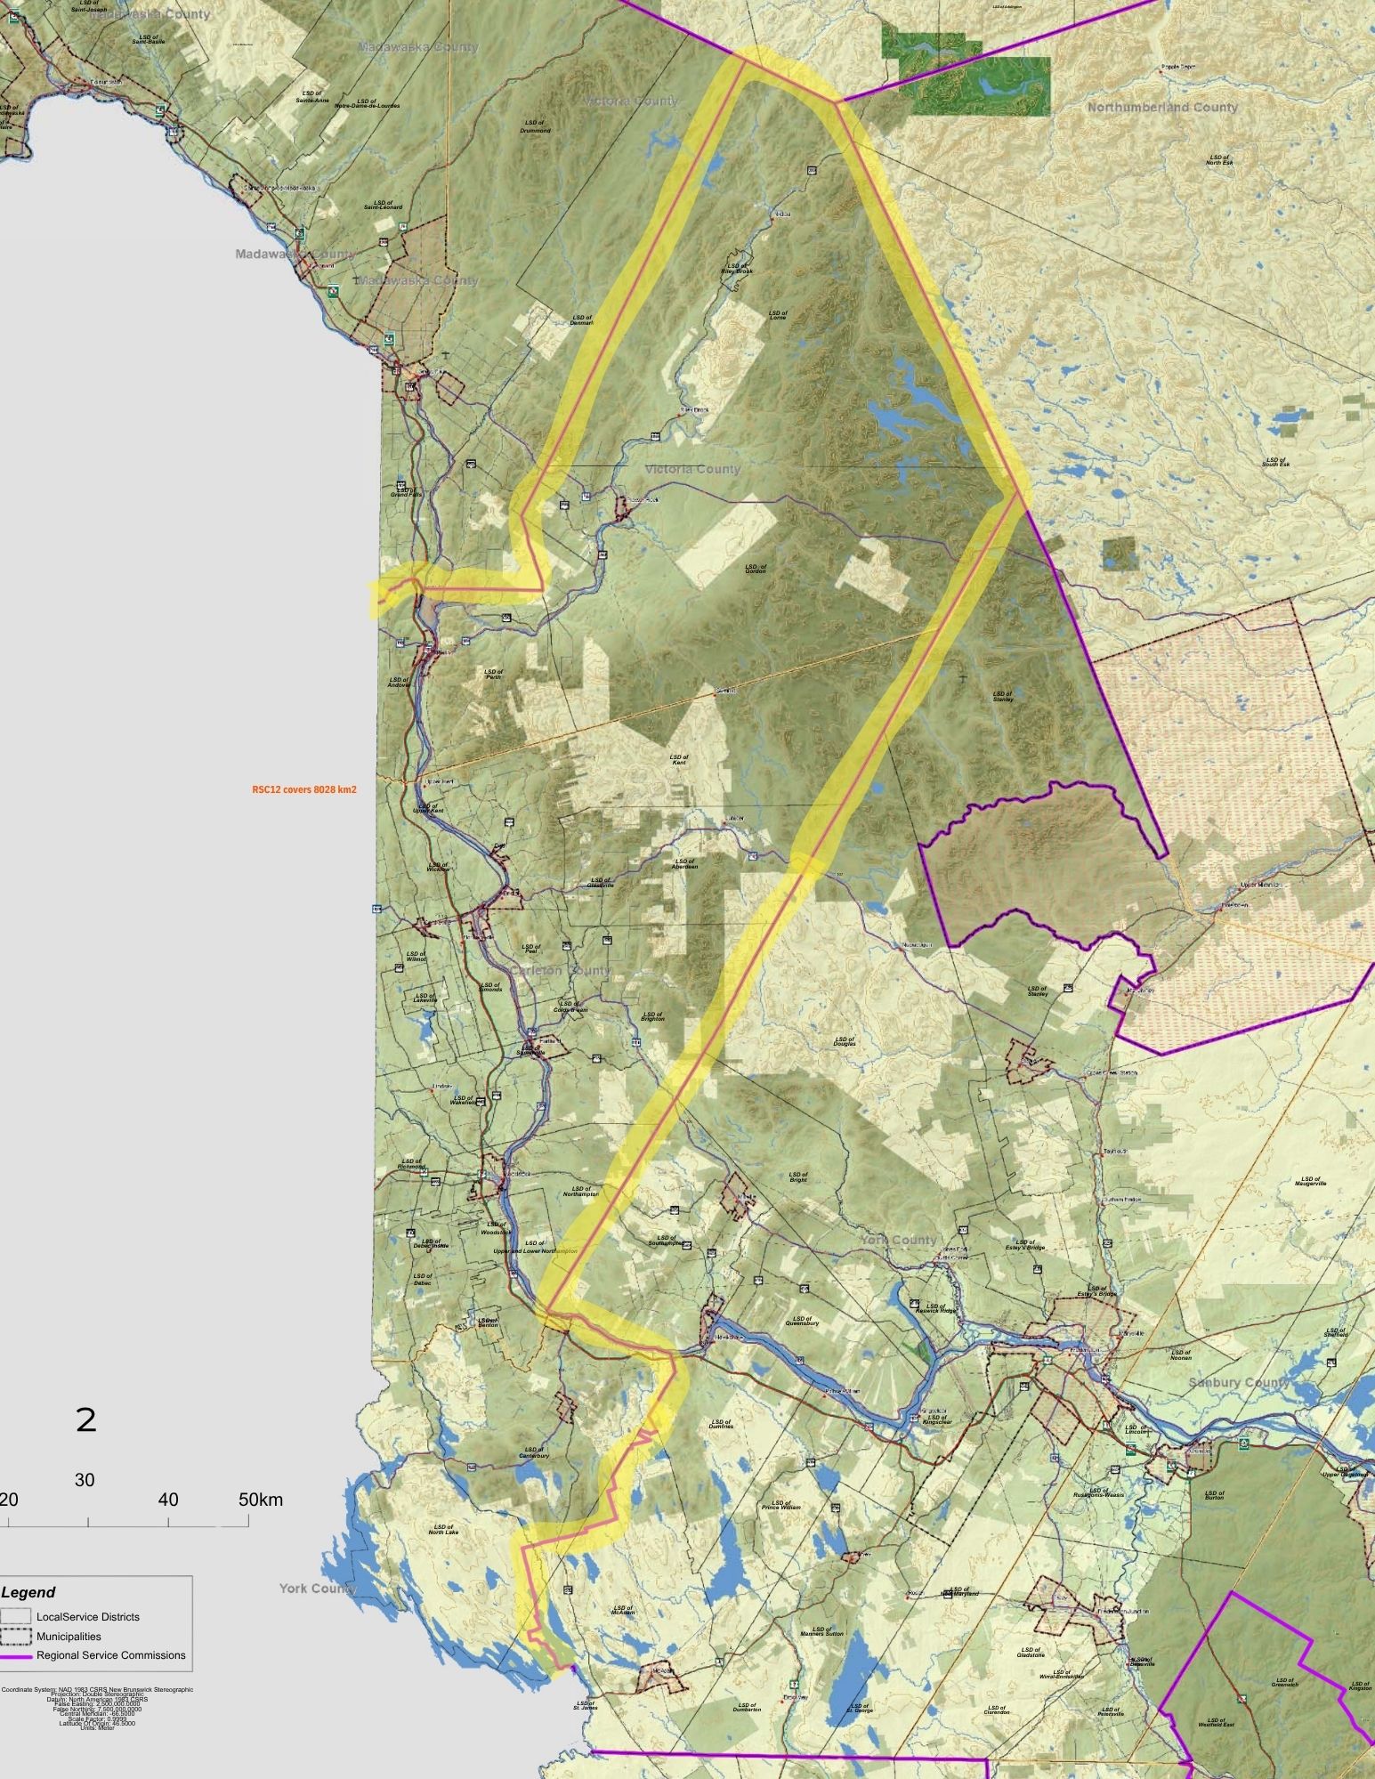Click the LSD of Gordon label

(755, 568)
